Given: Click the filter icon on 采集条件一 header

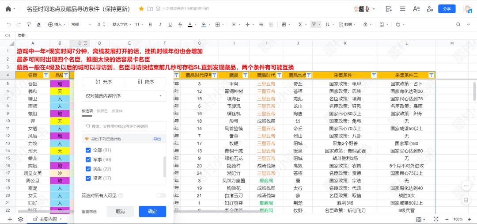Looking at the screenshot, I should [x=374, y=76].
